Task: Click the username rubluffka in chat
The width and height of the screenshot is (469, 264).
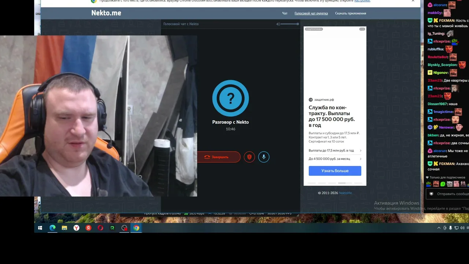Action: click(436, 49)
